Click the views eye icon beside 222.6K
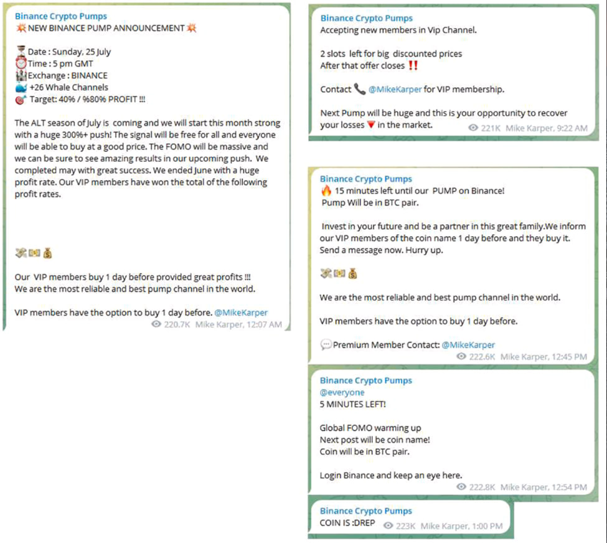This screenshot has width=607, height=543. (x=461, y=357)
